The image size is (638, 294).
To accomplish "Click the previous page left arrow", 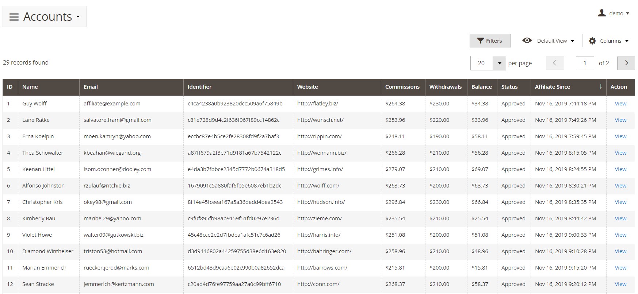I will tap(555, 63).
